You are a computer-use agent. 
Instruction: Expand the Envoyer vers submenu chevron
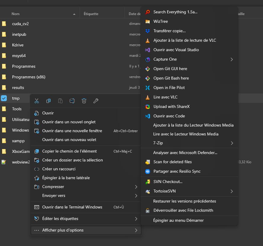click(136, 196)
